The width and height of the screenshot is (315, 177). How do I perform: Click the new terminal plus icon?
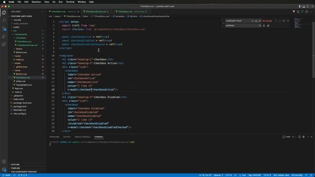pos(293,137)
